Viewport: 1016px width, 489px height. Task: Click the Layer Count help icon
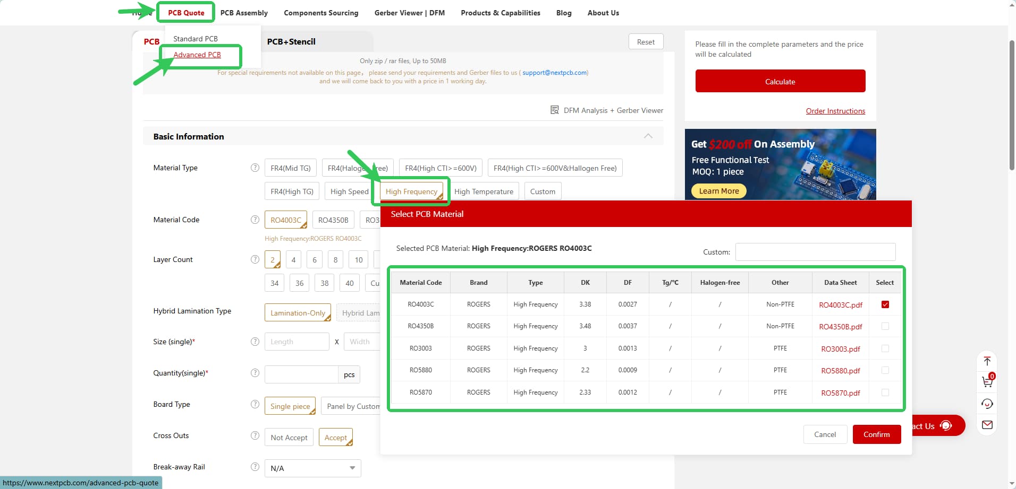pyautogui.click(x=255, y=259)
